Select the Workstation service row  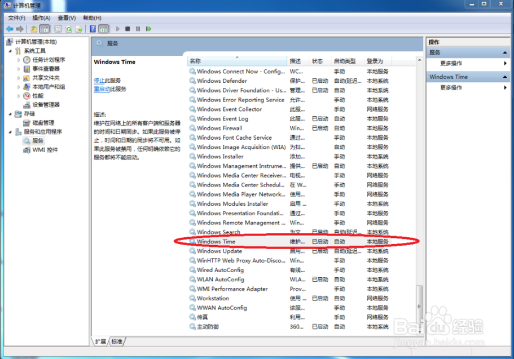[289, 298]
